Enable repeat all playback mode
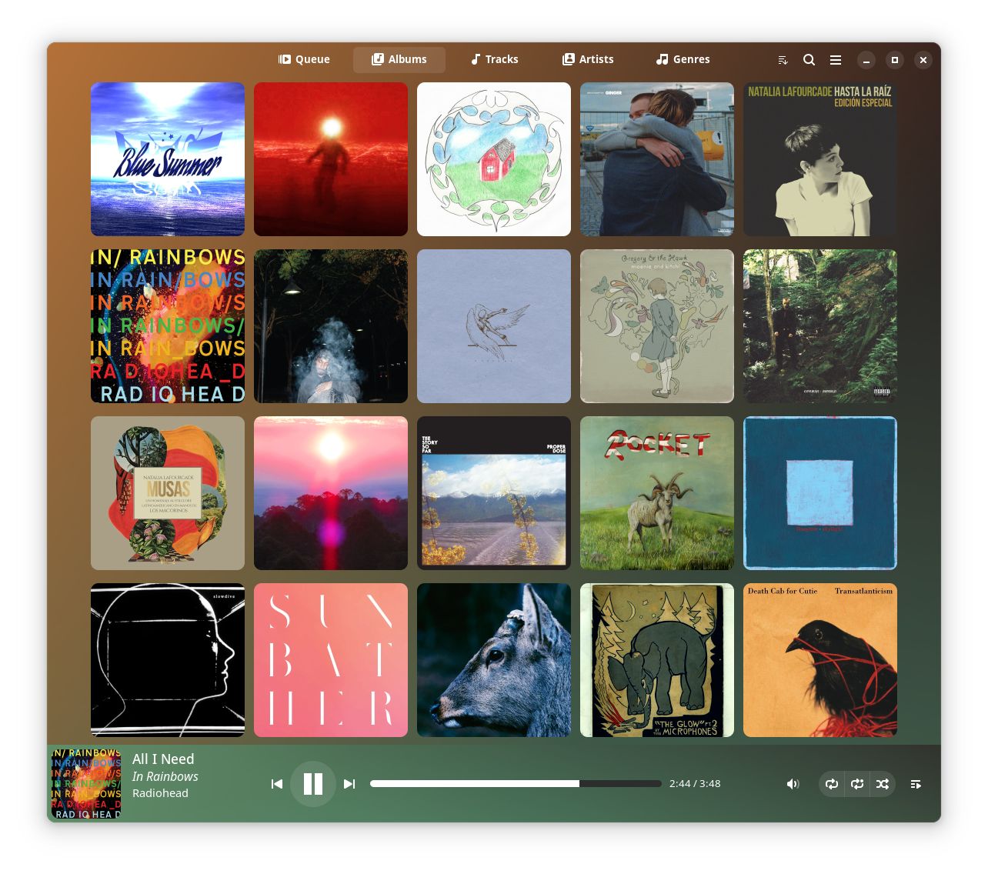Screen dimensions: 988x874 [x=832, y=783]
